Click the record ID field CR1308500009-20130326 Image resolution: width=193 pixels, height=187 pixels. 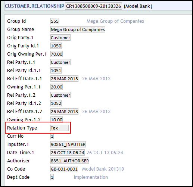point(93,6)
